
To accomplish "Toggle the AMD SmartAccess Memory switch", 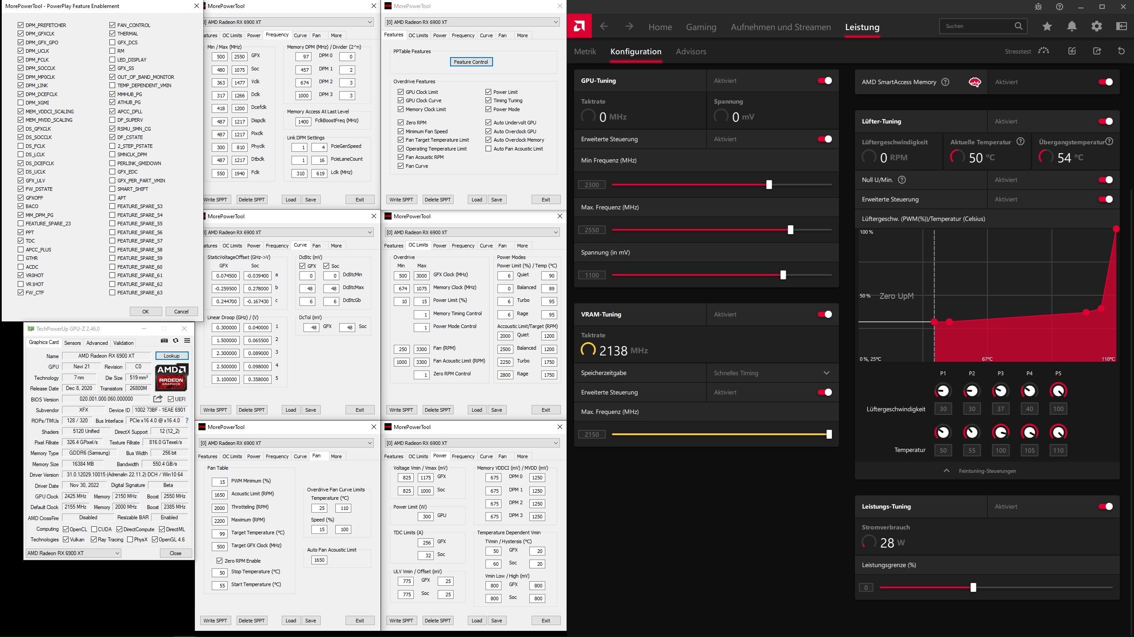I will point(1106,82).
